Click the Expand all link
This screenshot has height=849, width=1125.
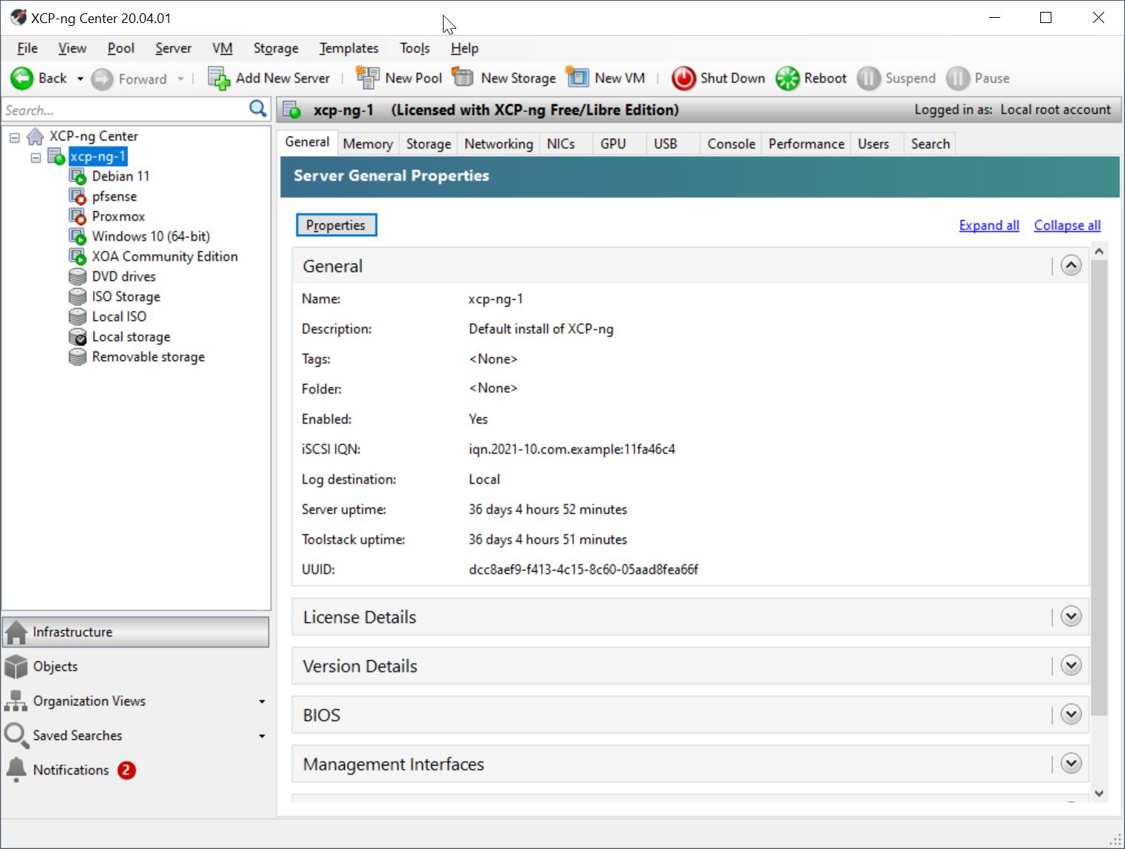click(x=988, y=225)
